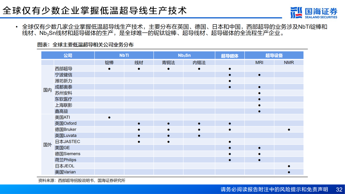Click the 日本JEOL NMR dot
345x194 pixels.
coord(289,166)
